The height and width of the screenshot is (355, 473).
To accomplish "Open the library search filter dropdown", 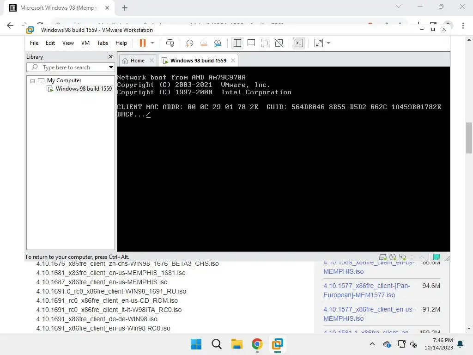I will [111, 67].
